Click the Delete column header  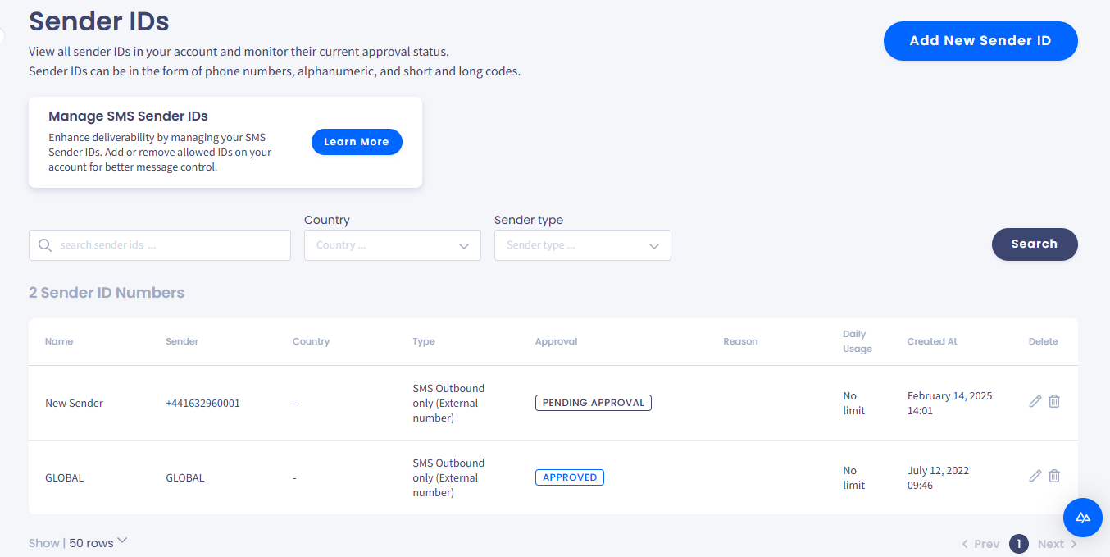[x=1044, y=341]
